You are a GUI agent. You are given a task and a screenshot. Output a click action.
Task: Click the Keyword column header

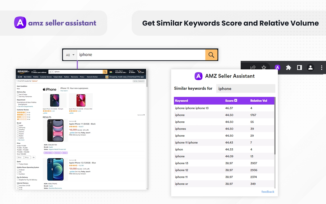tap(182, 101)
